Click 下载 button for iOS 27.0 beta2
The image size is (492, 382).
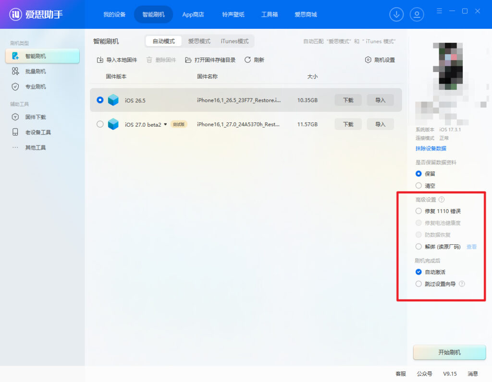(348, 124)
